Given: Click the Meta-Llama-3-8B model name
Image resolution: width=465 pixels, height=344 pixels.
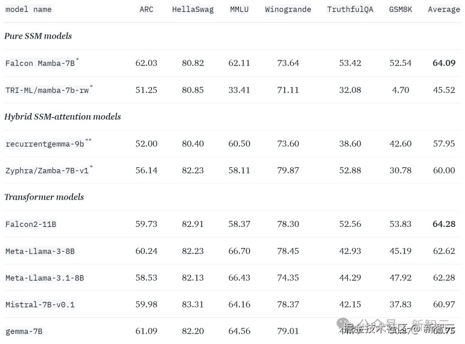Looking at the screenshot, I should [40, 251].
